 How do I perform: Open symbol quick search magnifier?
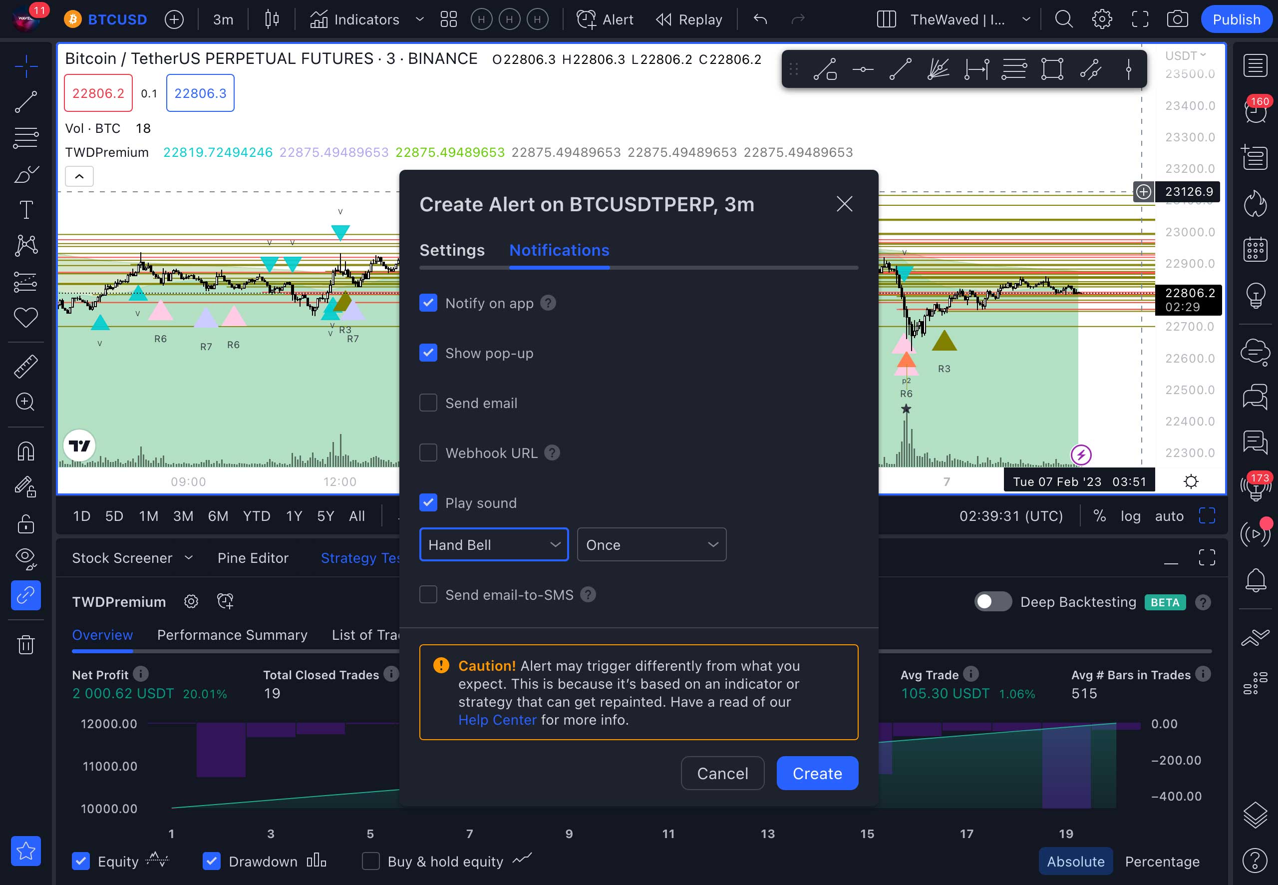tap(1063, 19)
